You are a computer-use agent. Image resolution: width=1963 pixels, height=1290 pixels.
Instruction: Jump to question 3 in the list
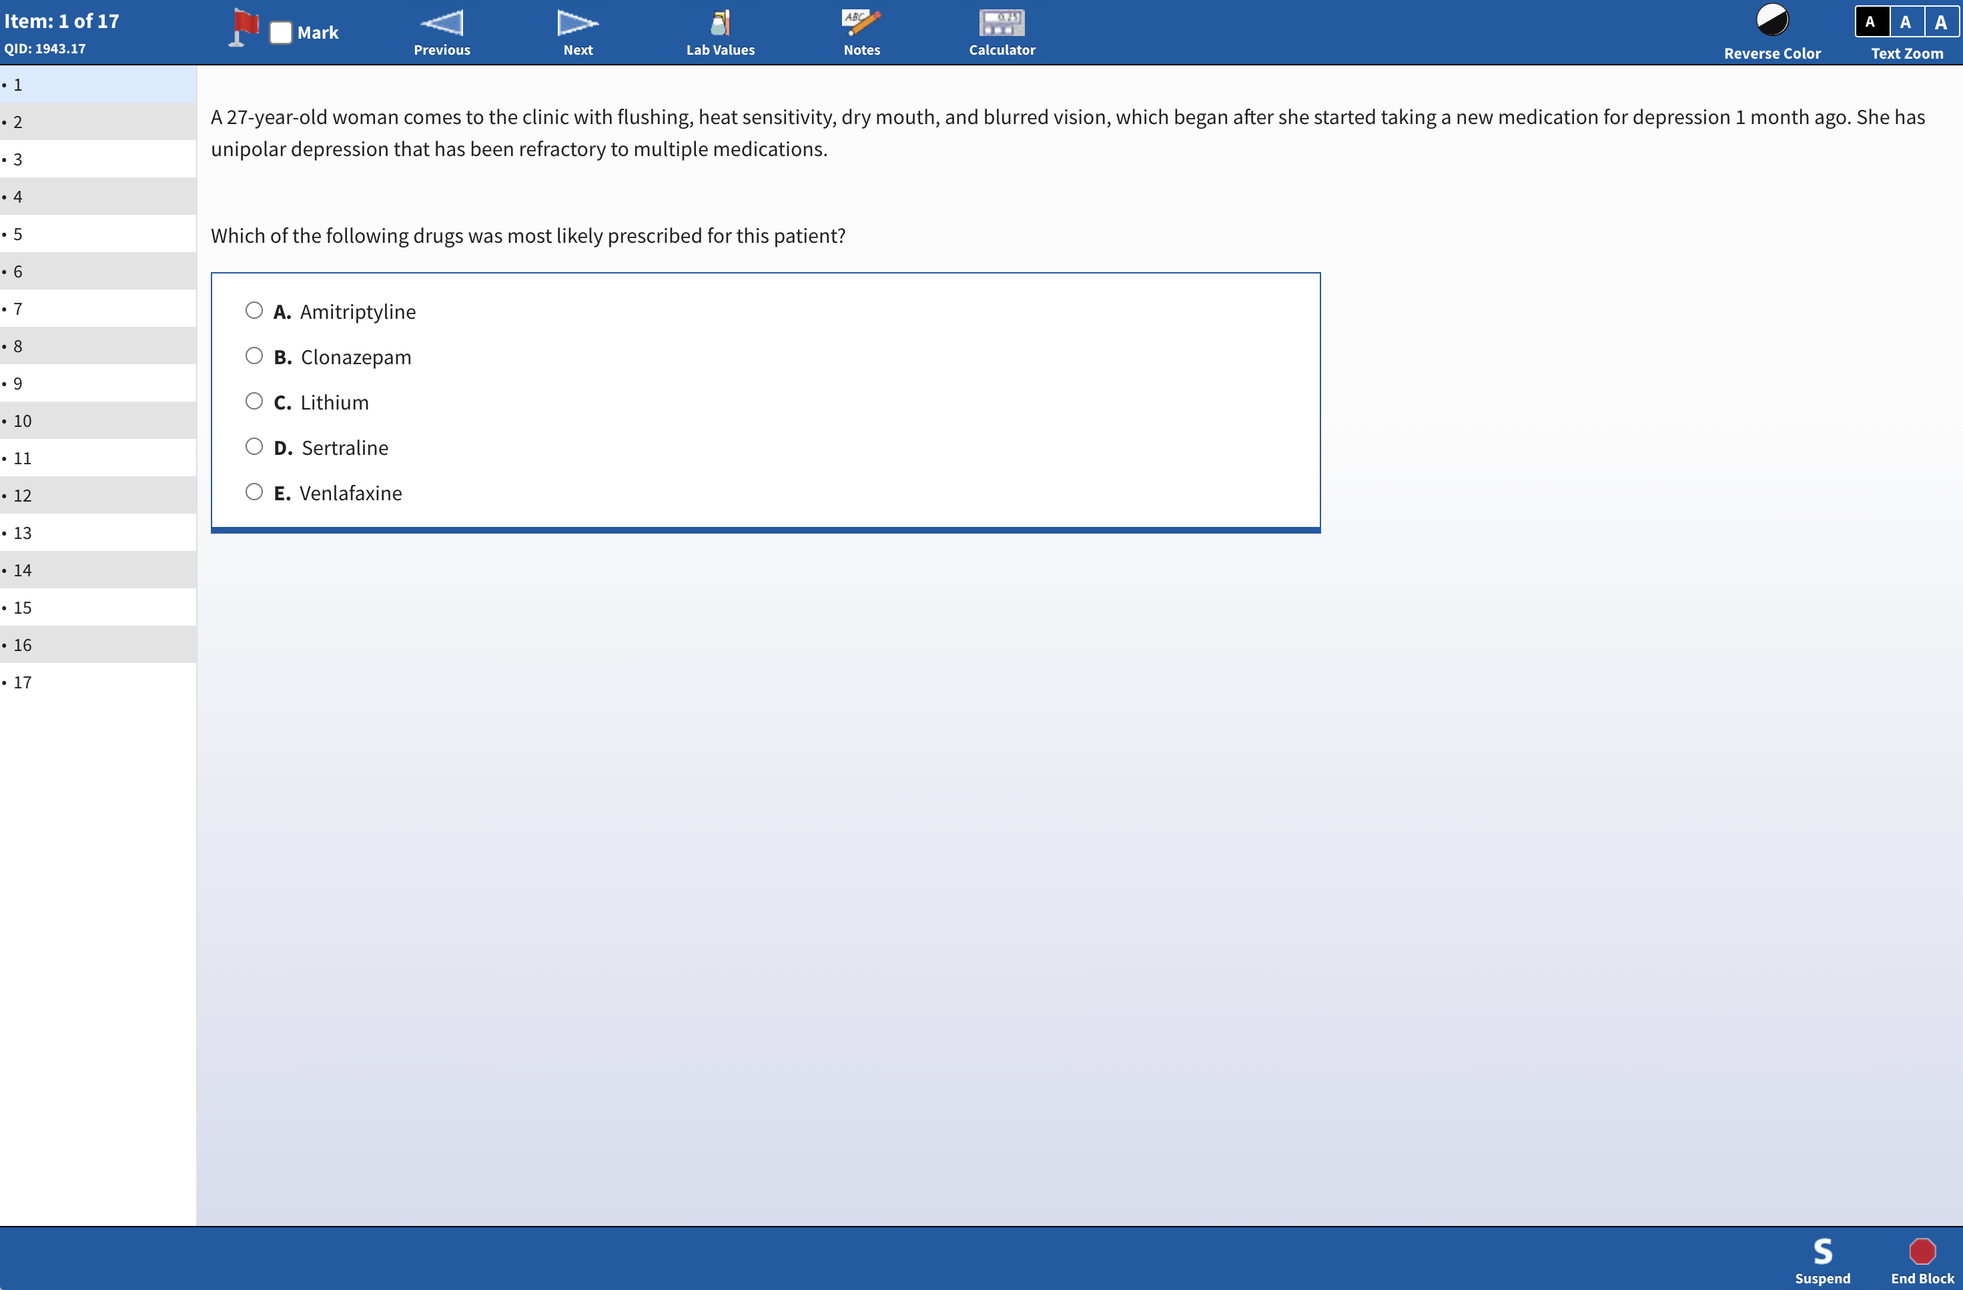click(x=98, y=159)
